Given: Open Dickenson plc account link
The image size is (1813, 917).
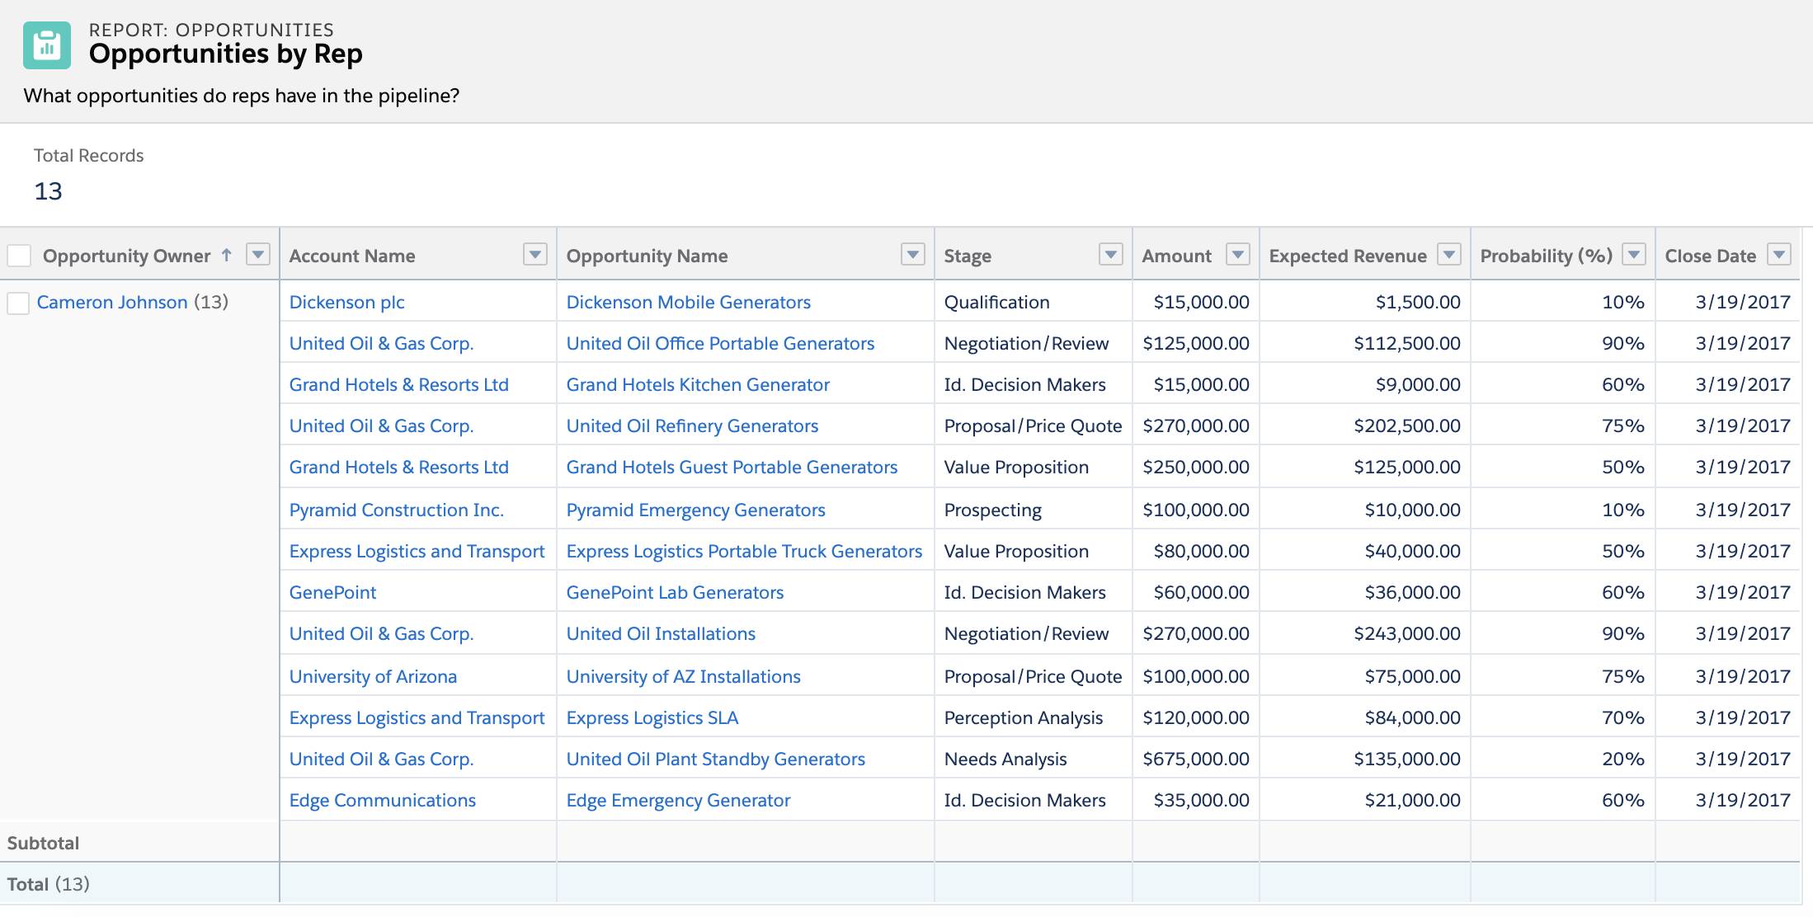Looking at the screenshot, I should pos(346,302).
